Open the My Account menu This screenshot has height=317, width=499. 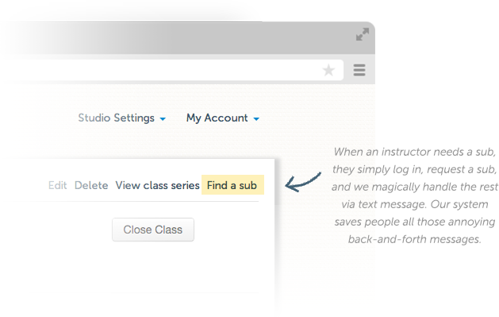click(x=217, y=118)
